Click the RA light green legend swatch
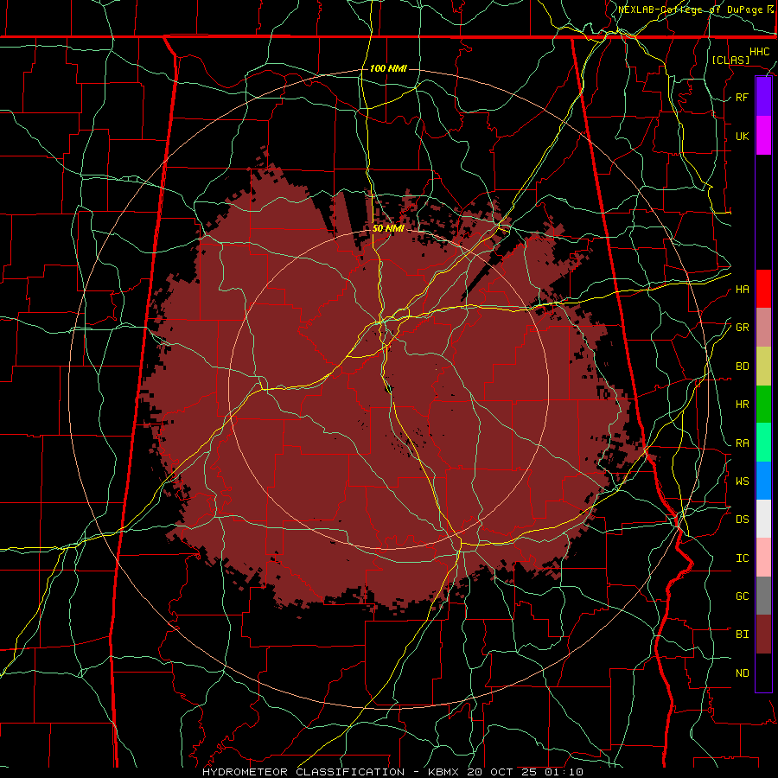778x778 pixels. pyautogui.click(x=763, y=443)
